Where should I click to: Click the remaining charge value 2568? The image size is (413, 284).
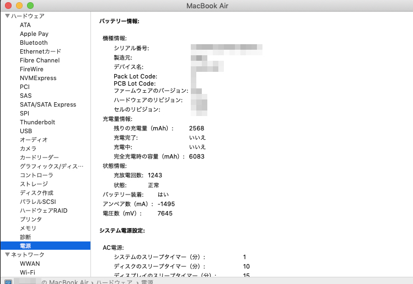(x=196, y=128)
